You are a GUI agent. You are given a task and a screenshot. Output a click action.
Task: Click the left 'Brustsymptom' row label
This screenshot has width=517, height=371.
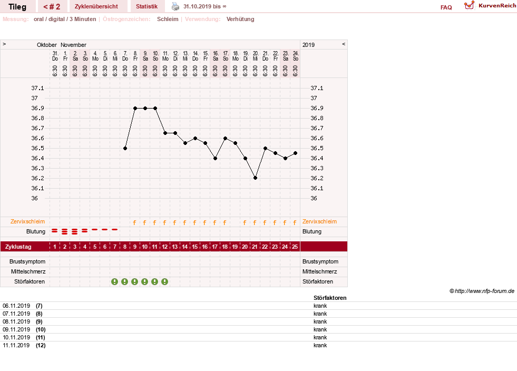27,261
